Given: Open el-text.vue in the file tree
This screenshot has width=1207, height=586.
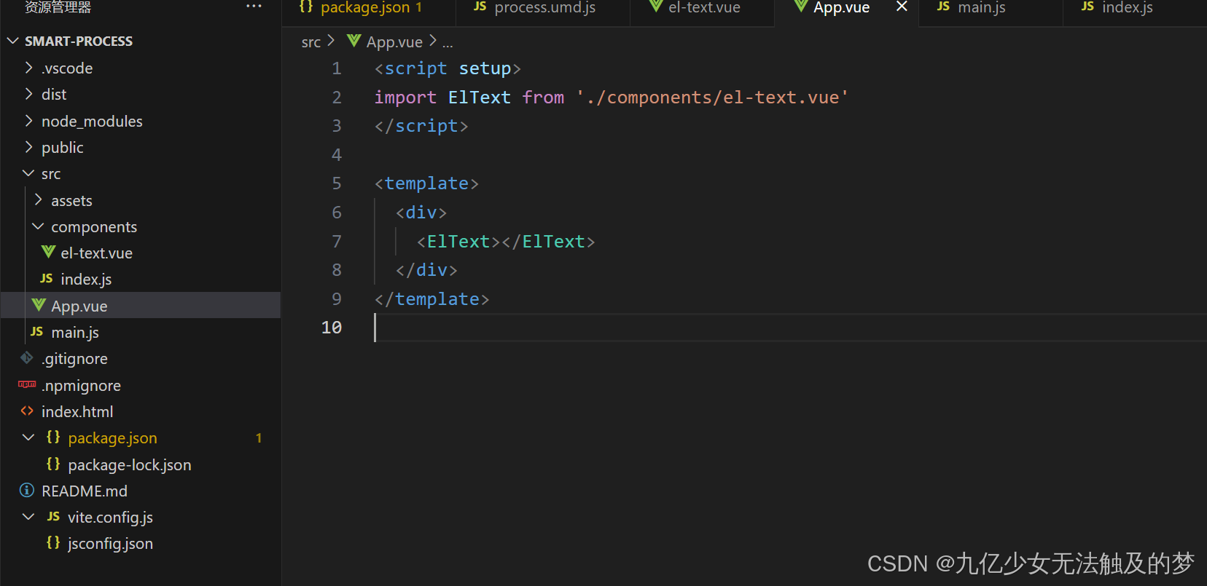Looking at the screenshot, I should click(96, 253).
